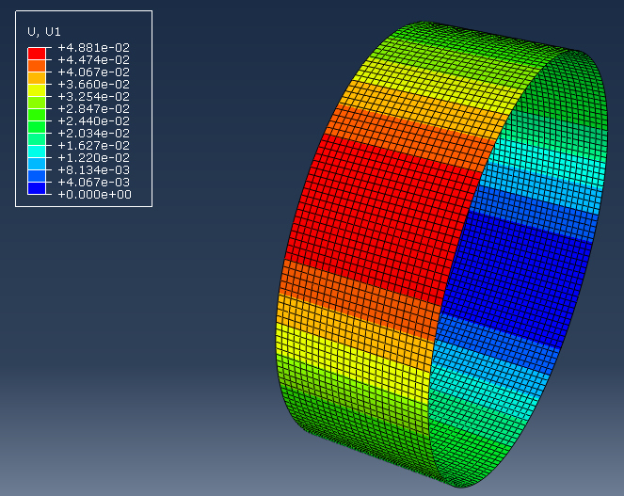Select the +8.134e-03 legend label

tap(94, 170)
